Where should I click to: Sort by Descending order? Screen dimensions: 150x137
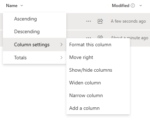35,31
